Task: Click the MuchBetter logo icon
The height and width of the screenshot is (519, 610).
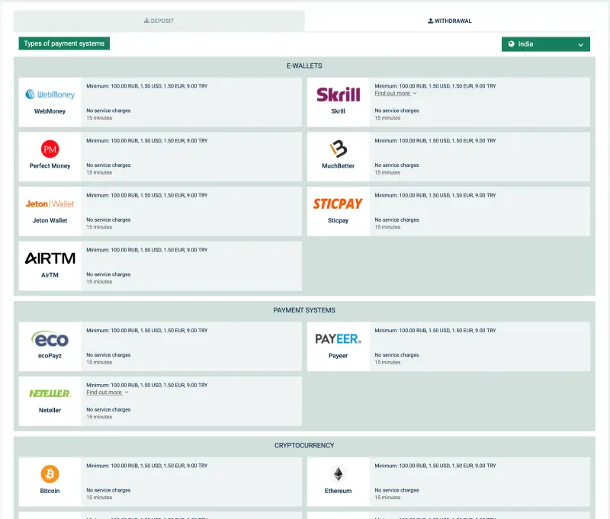Action: click(x=338, y=149)
